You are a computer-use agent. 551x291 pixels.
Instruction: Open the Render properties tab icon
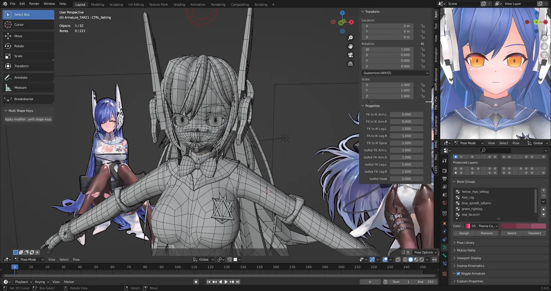coord(445,171)
